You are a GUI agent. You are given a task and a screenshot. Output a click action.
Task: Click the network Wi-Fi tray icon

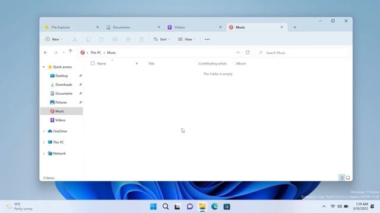click(x=332, y=206)
